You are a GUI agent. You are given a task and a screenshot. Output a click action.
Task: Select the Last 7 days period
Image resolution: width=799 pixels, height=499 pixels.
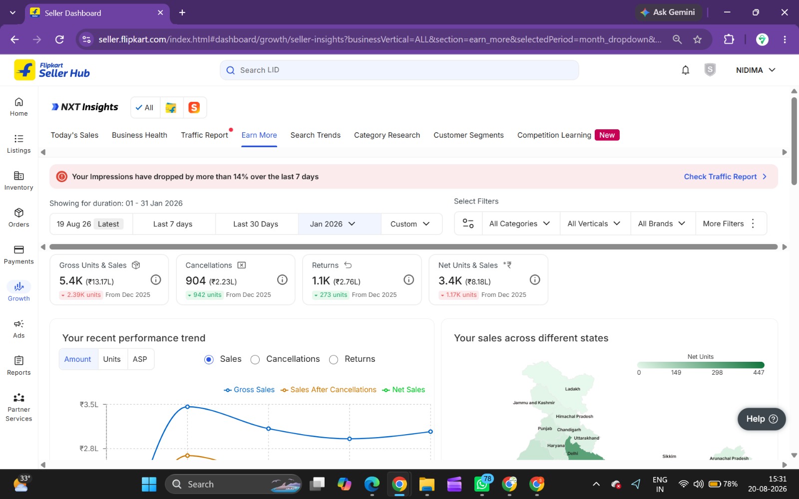(x=173, y=224)
